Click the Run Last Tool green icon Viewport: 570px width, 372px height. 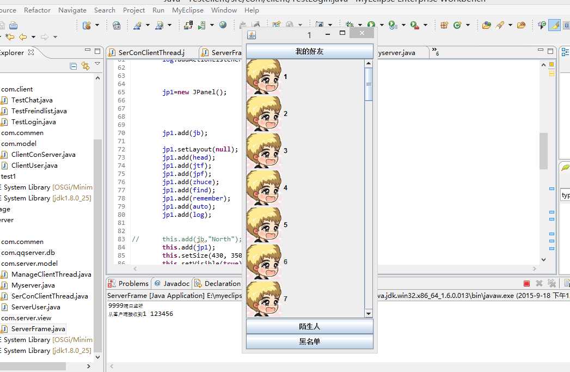click(x=371, y=25)
